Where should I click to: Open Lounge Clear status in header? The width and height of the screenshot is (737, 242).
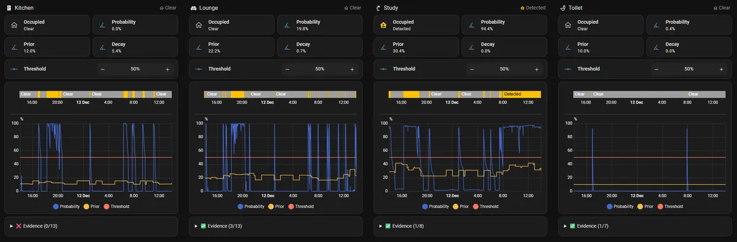tap(352, 8)
